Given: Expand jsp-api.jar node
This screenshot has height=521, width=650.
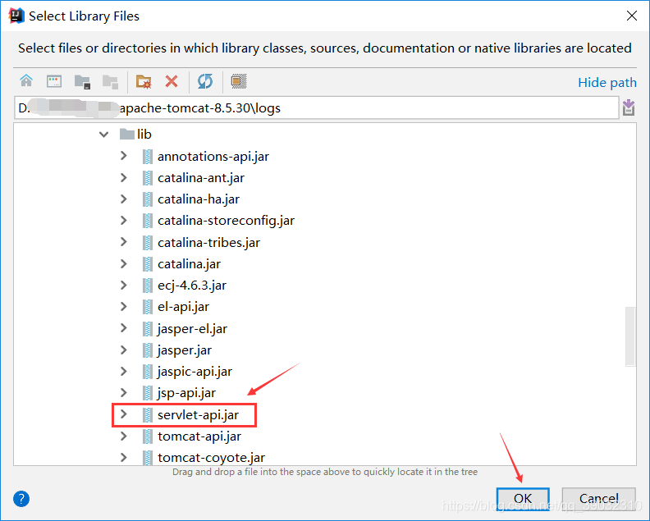Looking at the screenshot, I should [124, 392].
